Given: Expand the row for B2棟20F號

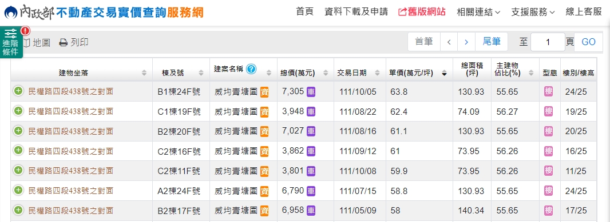Looking at the screenshot, I should pos(18,131).
